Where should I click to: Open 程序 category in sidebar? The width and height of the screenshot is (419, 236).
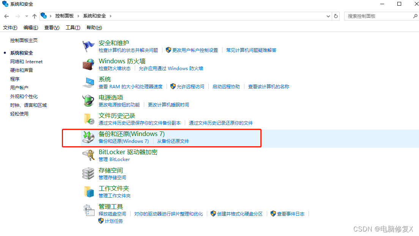pyautogui.click(x=15, y=79)
